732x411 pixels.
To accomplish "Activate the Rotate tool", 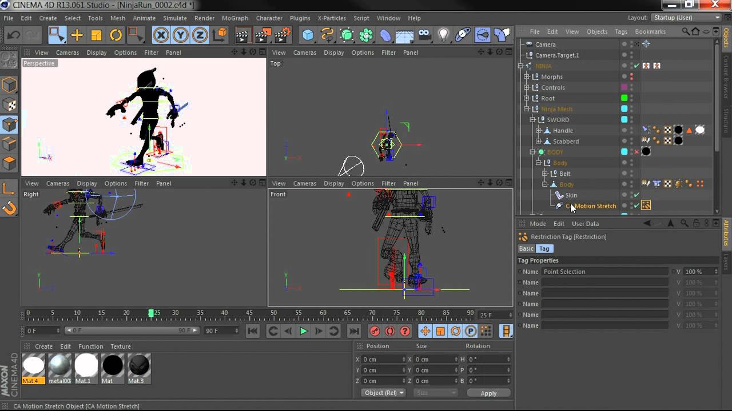I will pyautogui.click(x=116, y=35).
